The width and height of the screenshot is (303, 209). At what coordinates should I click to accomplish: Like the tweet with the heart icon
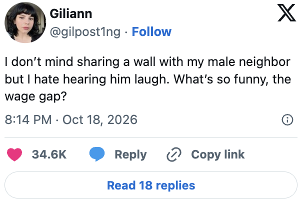[14, 154]
